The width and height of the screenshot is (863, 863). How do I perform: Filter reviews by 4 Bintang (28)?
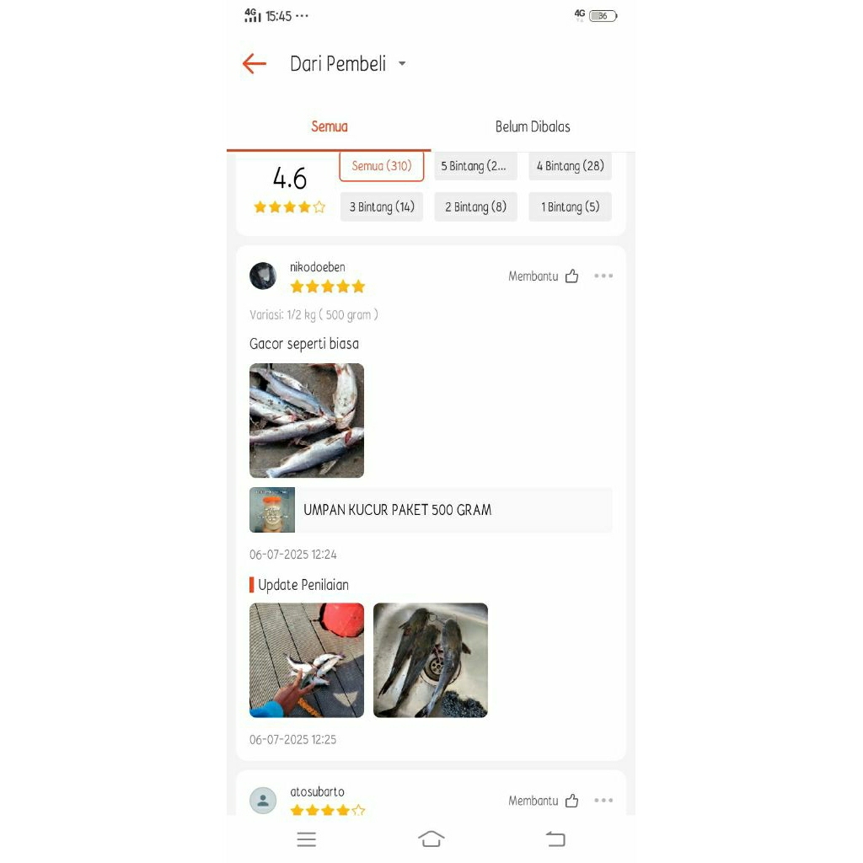(571, 166)
